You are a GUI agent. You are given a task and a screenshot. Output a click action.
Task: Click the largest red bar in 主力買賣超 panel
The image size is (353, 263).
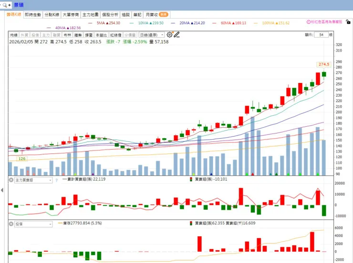point(241,196)
